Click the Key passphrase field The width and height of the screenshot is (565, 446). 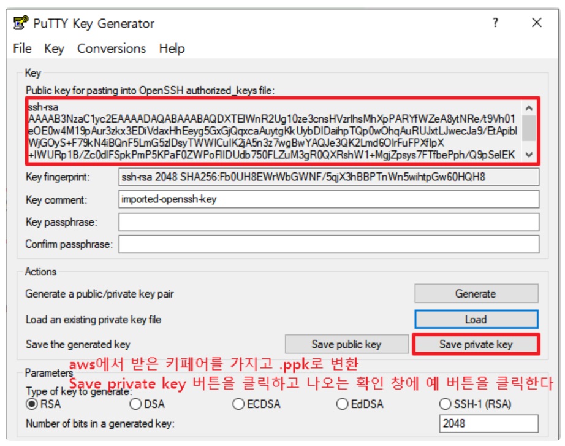(328, 221)
